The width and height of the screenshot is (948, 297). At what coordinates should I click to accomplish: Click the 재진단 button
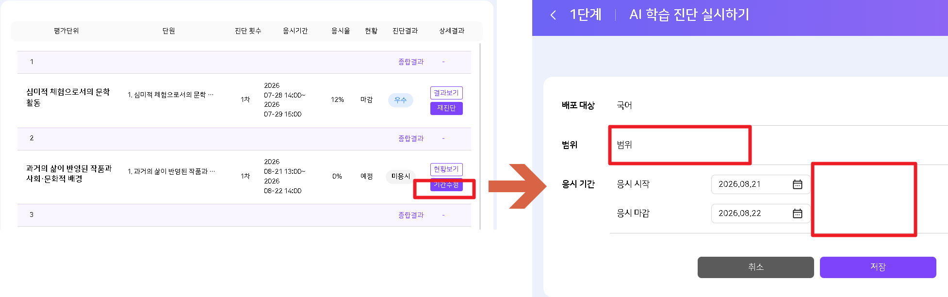point(446,108)
